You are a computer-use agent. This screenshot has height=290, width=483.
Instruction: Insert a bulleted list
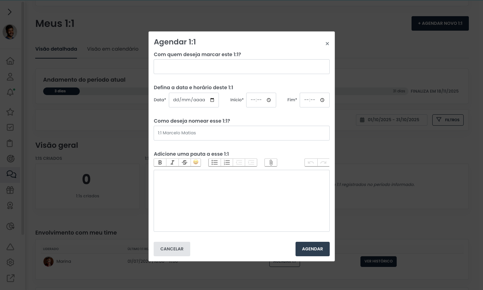[215, 163]
